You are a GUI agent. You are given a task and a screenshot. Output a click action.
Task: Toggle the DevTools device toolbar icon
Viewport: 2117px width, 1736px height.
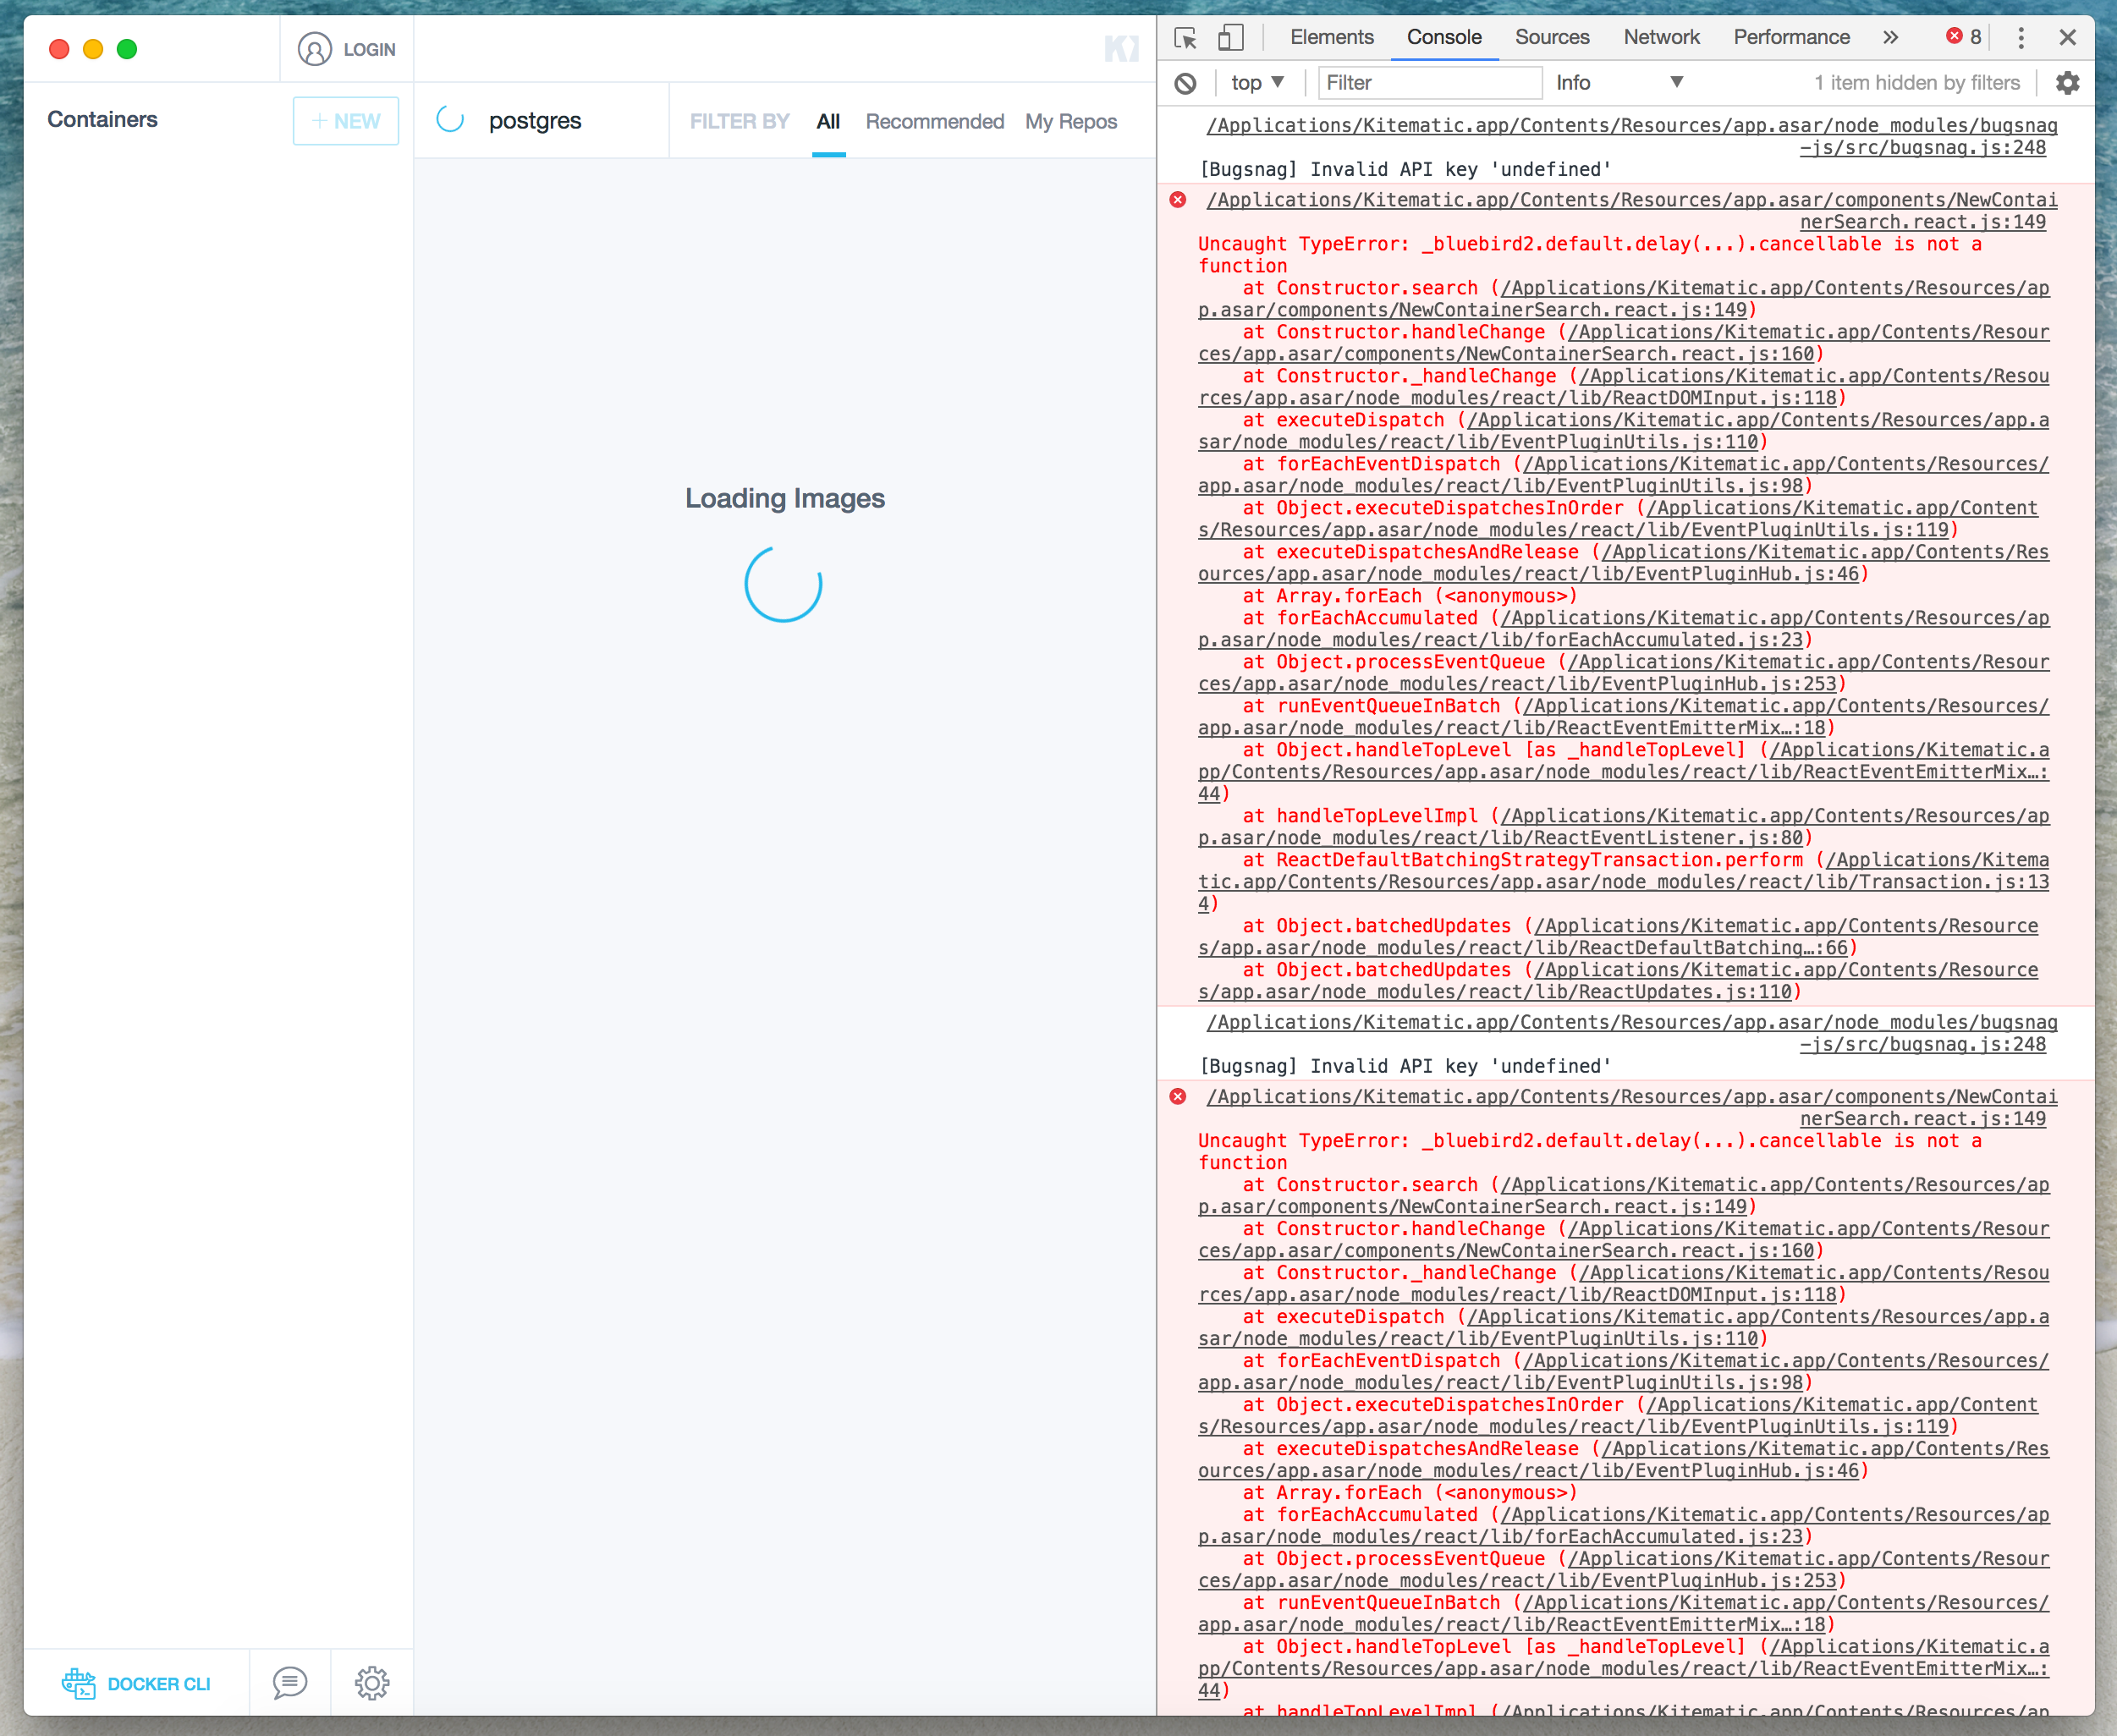1231,38
